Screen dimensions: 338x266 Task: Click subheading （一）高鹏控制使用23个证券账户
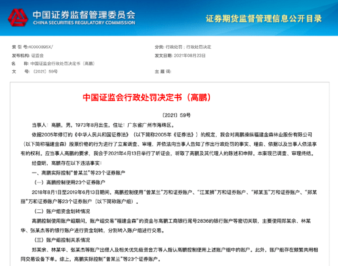69,182
